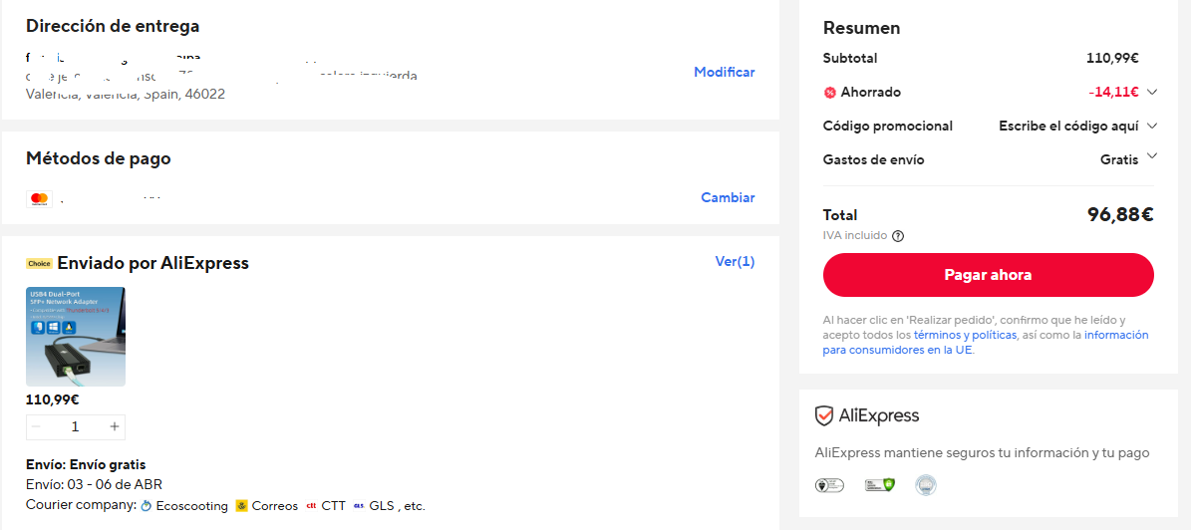Click the Ecoscooting courier icon

[147, 506]
